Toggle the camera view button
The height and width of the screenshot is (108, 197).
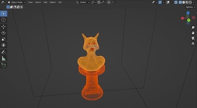[193, 38]
